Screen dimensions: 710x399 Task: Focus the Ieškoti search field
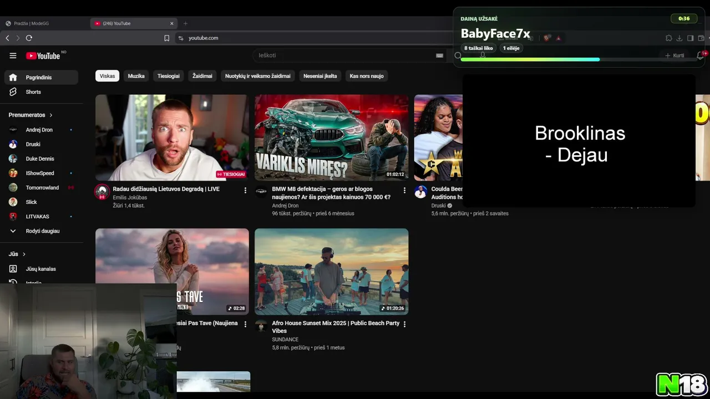pyautogui.click(x=344, y=55)
